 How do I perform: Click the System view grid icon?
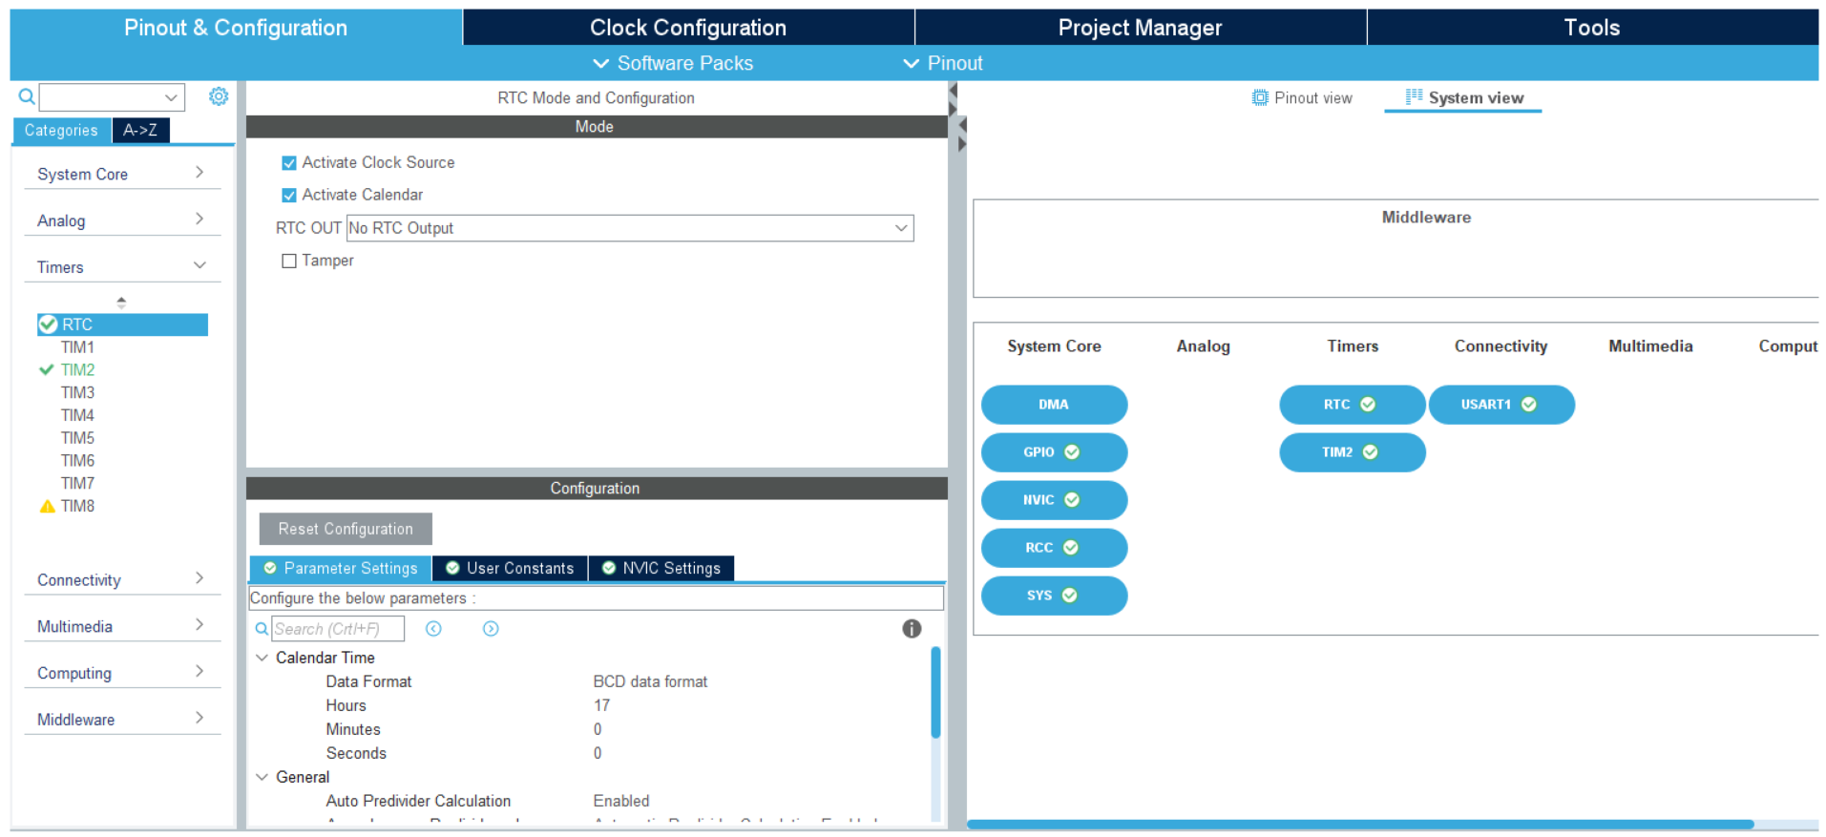[1414, 96]
